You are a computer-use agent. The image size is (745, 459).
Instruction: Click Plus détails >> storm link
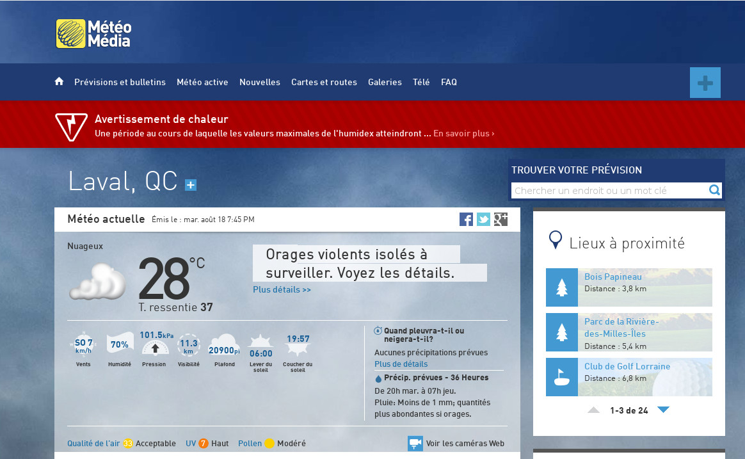[x=282, y=289]
